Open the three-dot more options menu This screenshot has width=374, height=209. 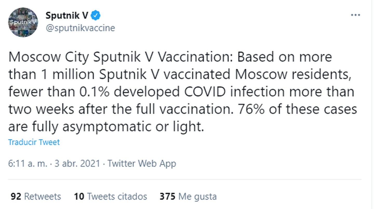click(x=355, y=15)
